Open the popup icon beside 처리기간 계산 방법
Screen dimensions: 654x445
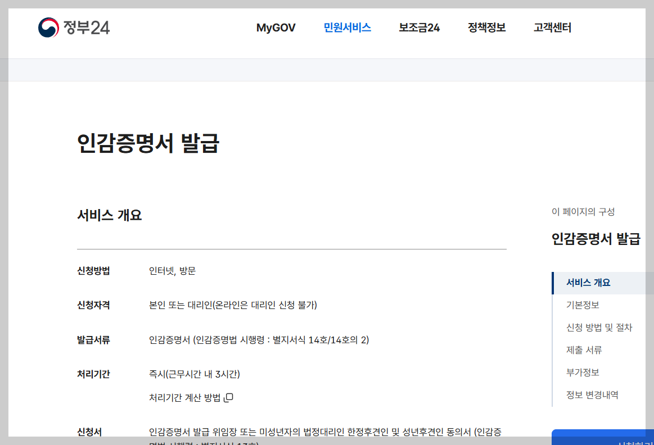(229, 397)
